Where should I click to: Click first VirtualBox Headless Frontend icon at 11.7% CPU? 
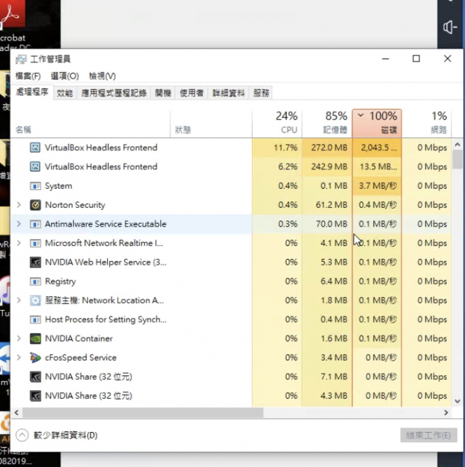(35, 147)
